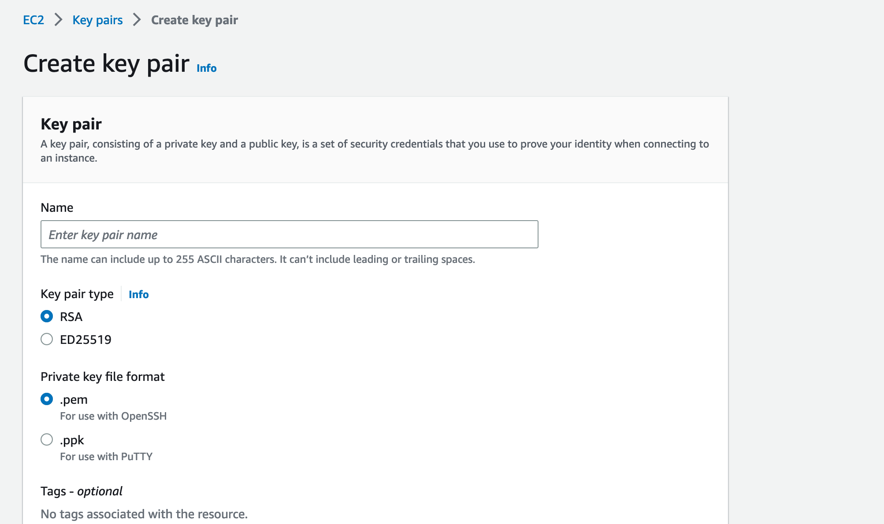Go to the EC2 breadcrumb link
Screen dimensions: 884x524
[x=33, y=20]
